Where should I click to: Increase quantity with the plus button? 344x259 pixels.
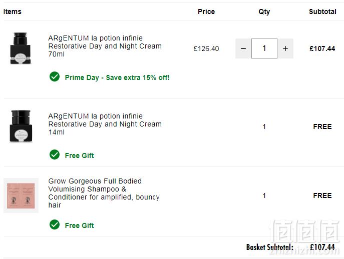coord(285,48)
